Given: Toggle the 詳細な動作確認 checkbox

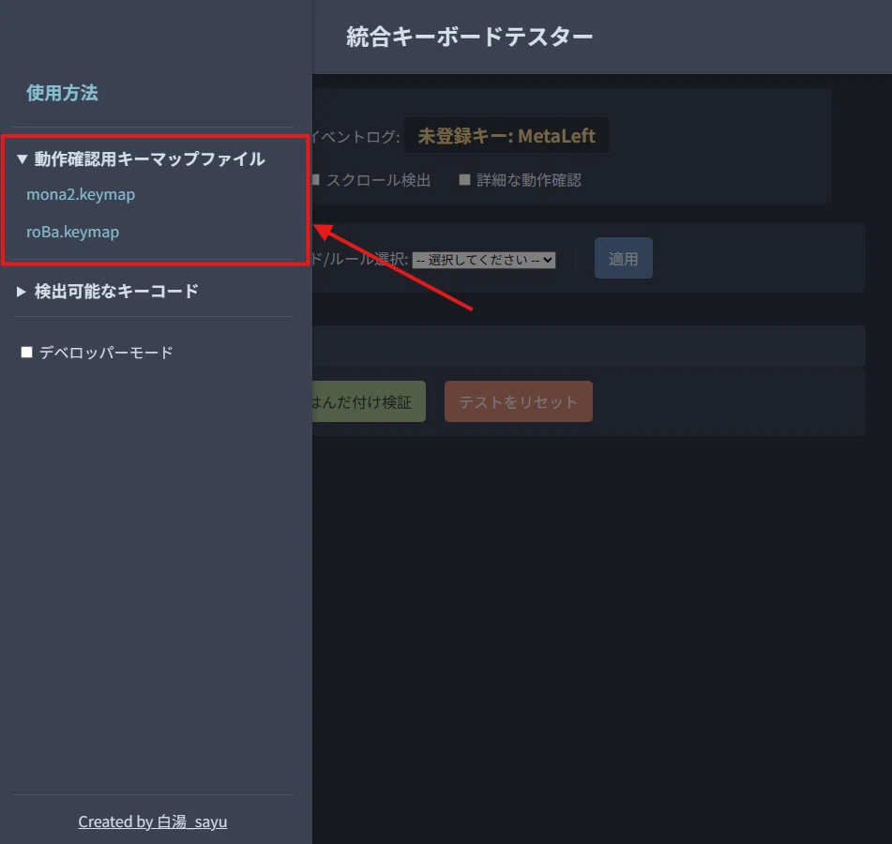Looking at the screenshot, I should (x=464, y=180).
